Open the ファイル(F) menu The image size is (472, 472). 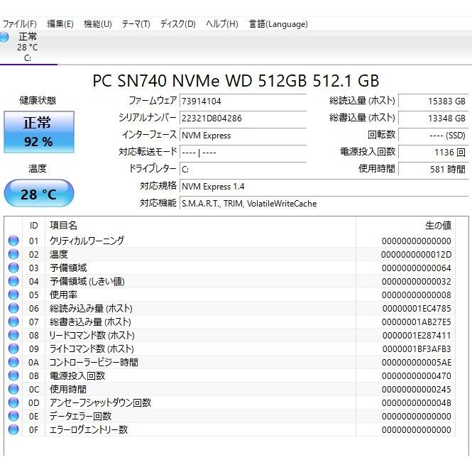pyautogui.click(x=20, y=24)
